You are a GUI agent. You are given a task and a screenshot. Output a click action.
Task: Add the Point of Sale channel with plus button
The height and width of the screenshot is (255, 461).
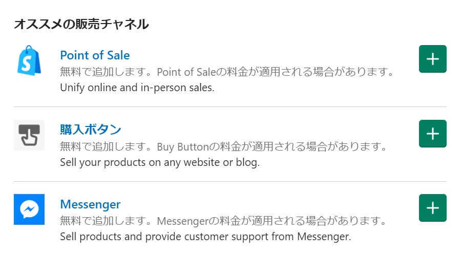click(432, 59)
